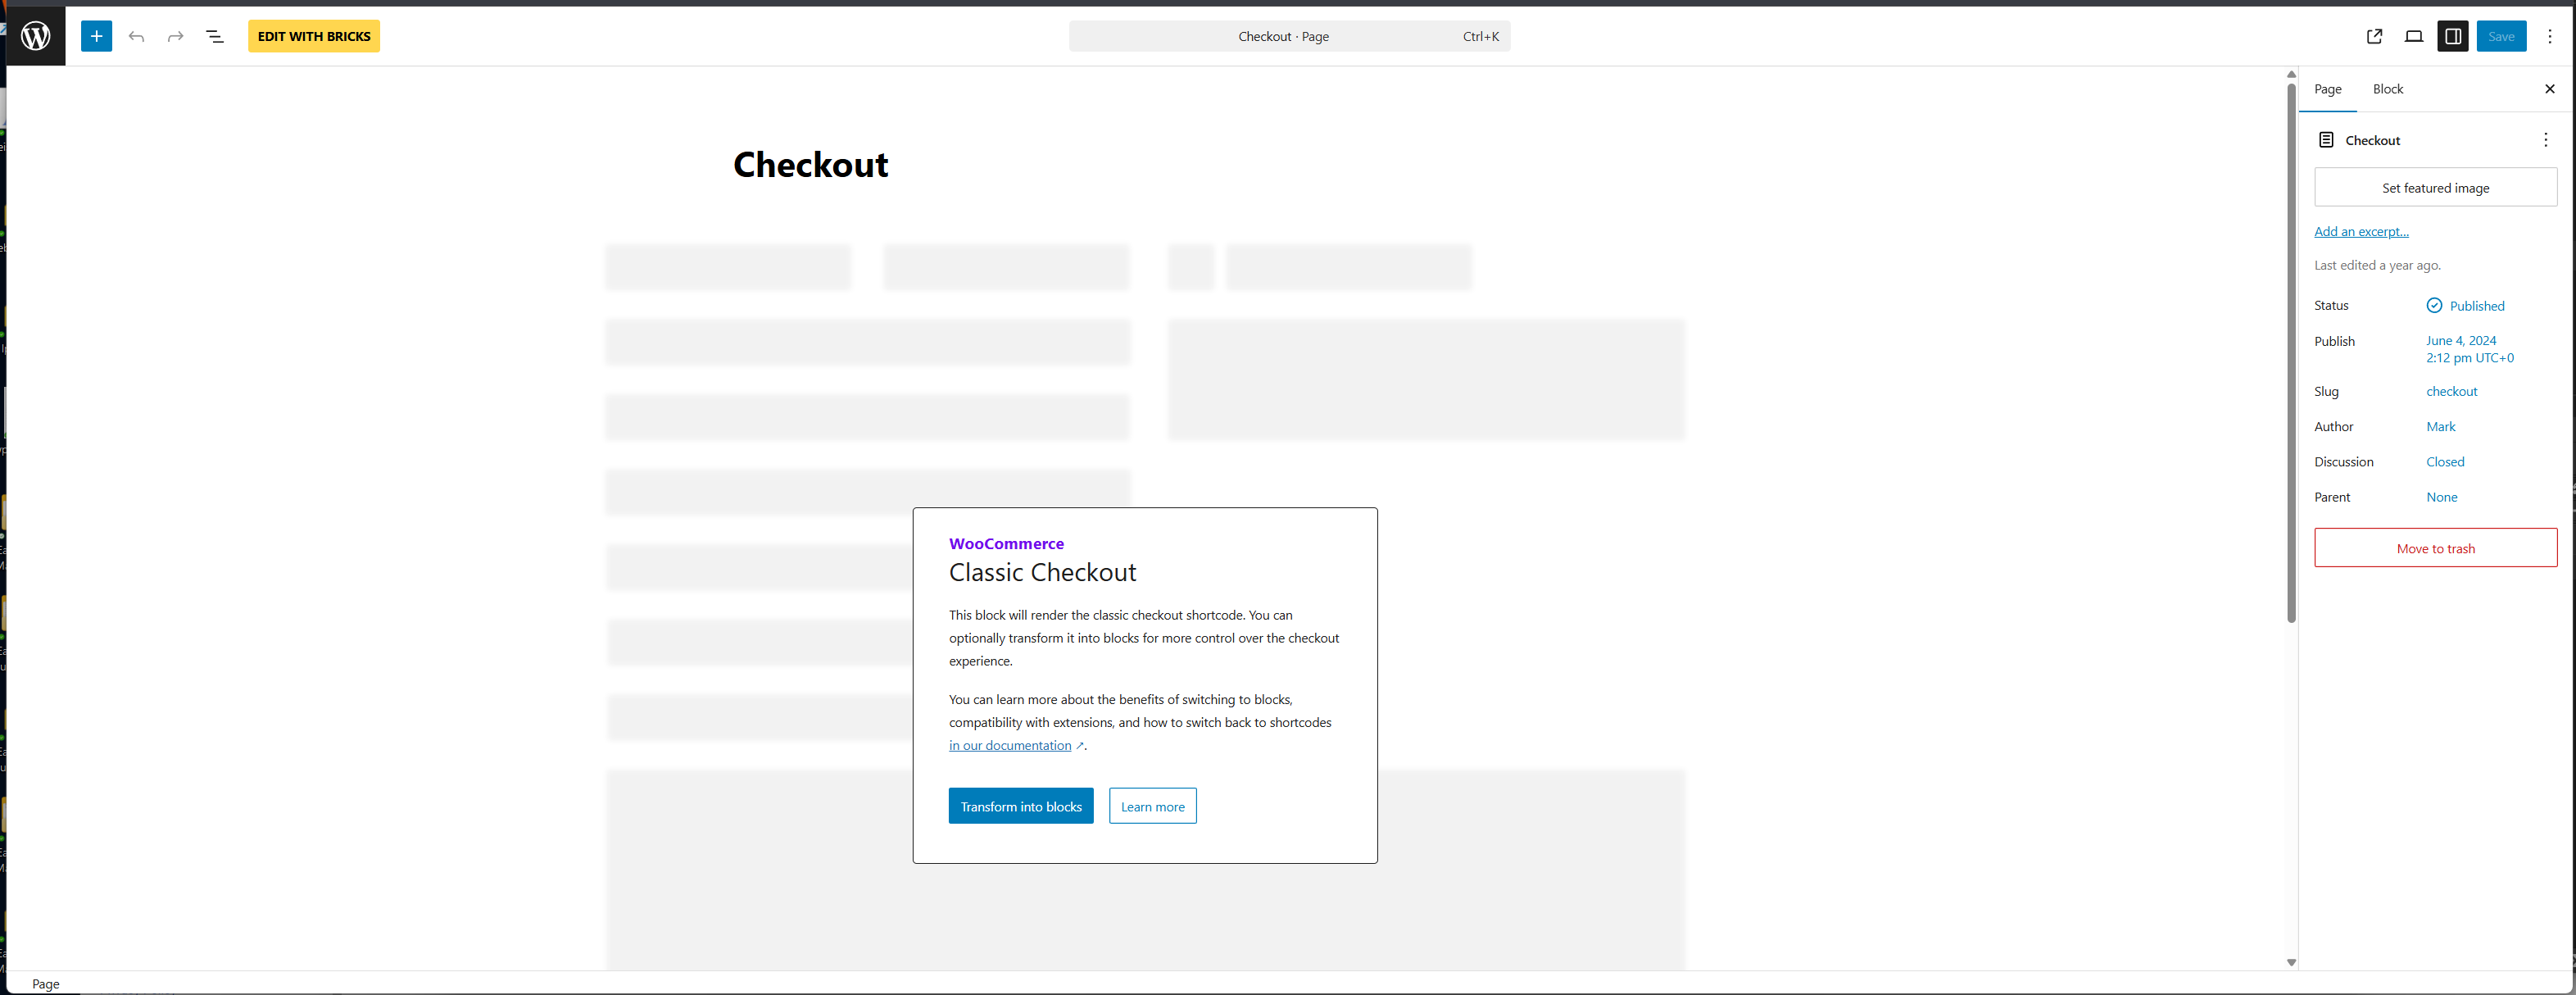This screenshot has width=2576, height=995.
Task: Open the document overview list icon
Action: pyautogui.click(x=214, y=36)
